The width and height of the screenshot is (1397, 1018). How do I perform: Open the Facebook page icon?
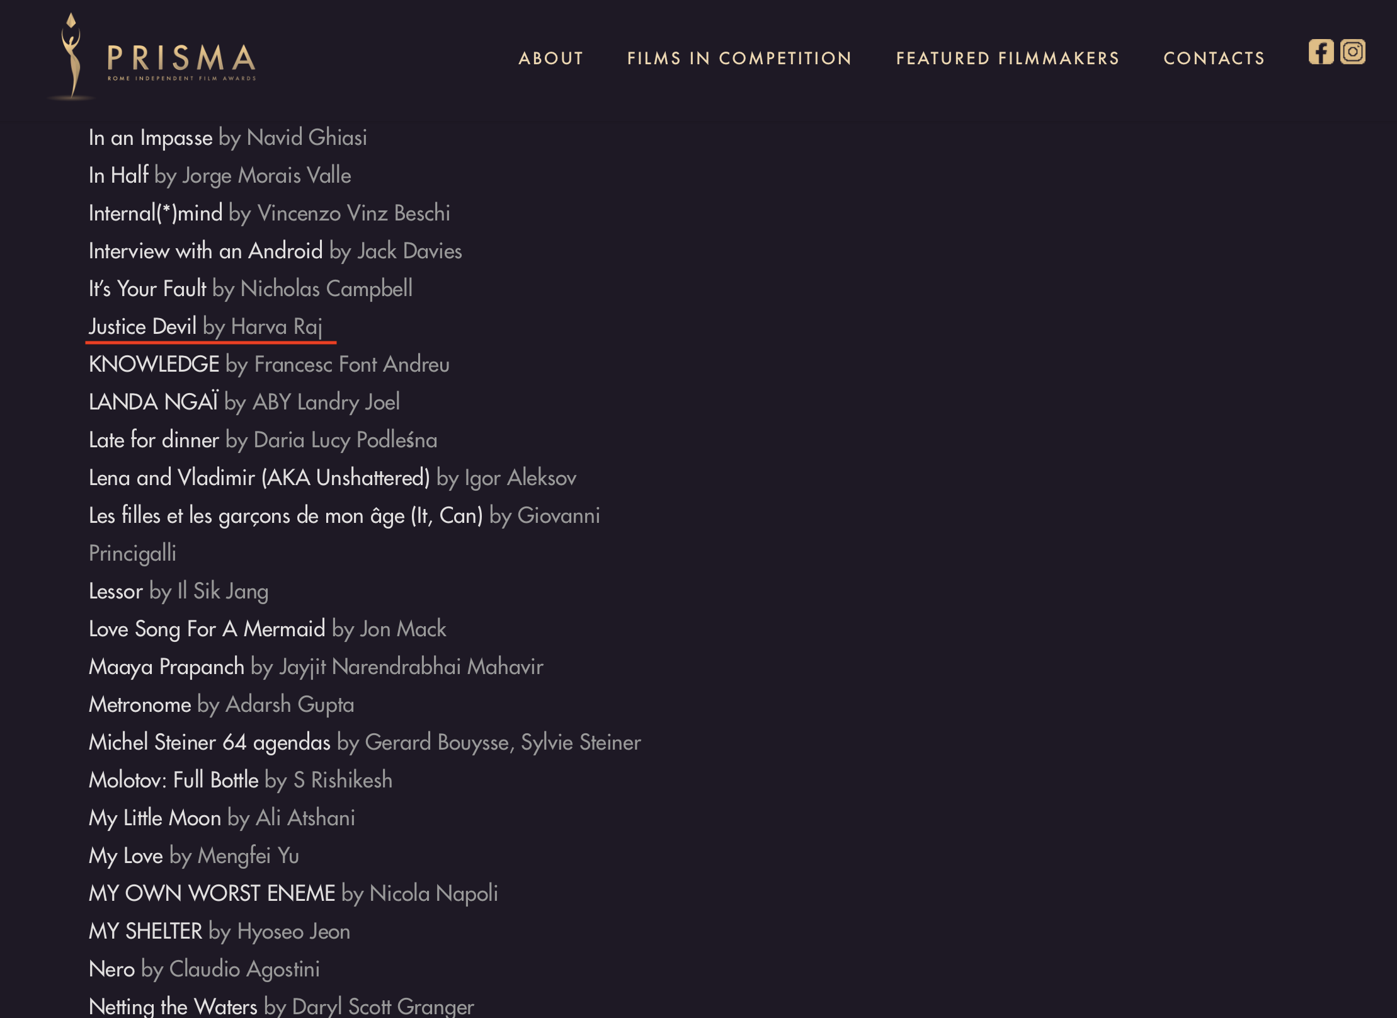coord(1321,52)
